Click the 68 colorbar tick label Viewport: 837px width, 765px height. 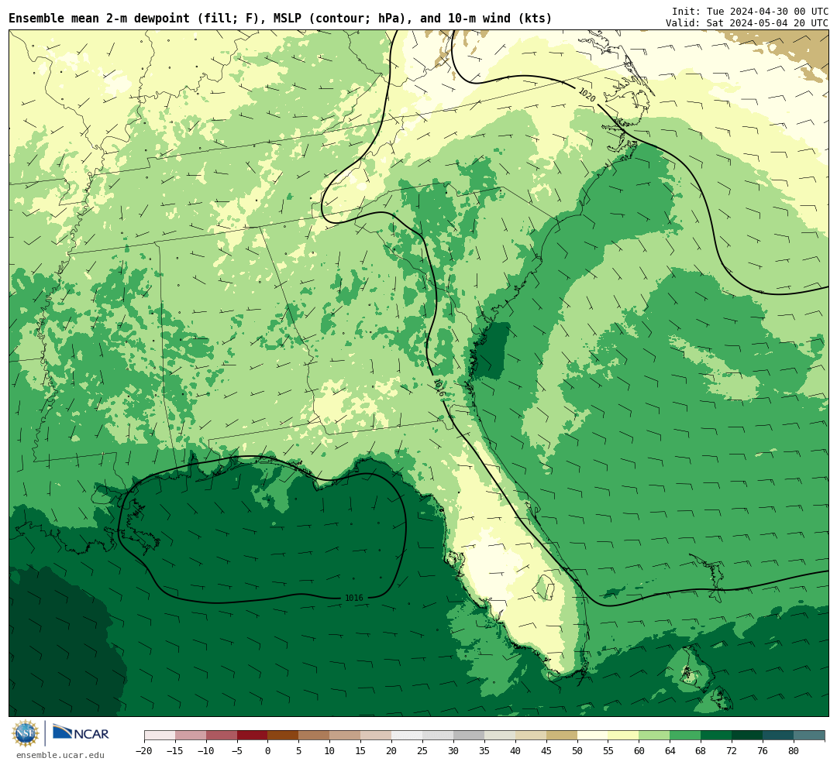(x=701, y=751)
